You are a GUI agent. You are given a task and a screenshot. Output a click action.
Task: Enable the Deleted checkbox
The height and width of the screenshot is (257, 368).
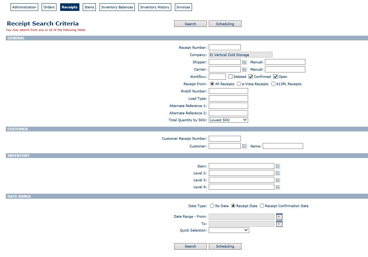point(230,76)
